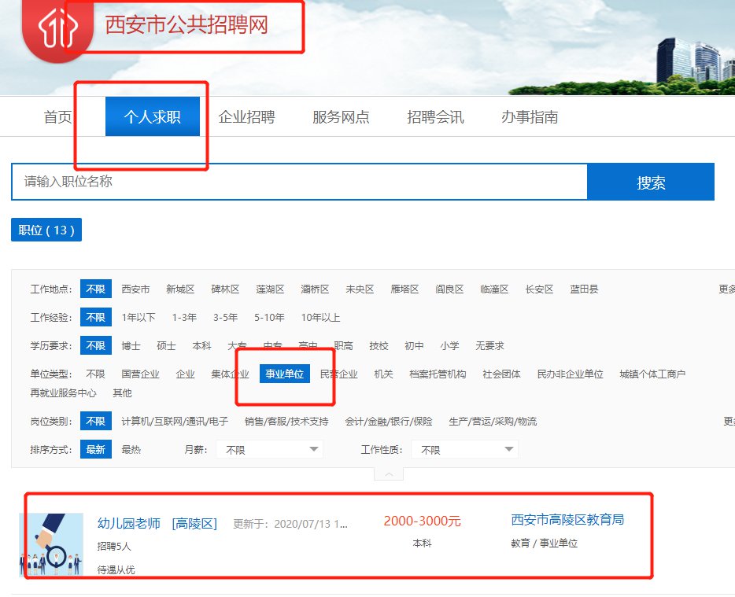Go to the 招聘会讯 tab
735x597 pixels.
(435, 117)
